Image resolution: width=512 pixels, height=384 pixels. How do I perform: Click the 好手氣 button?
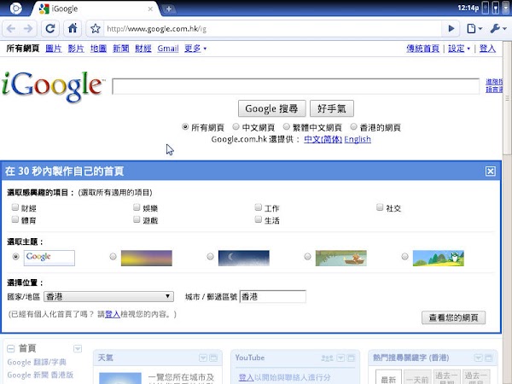pyautogui.click(x=332, y=108)
